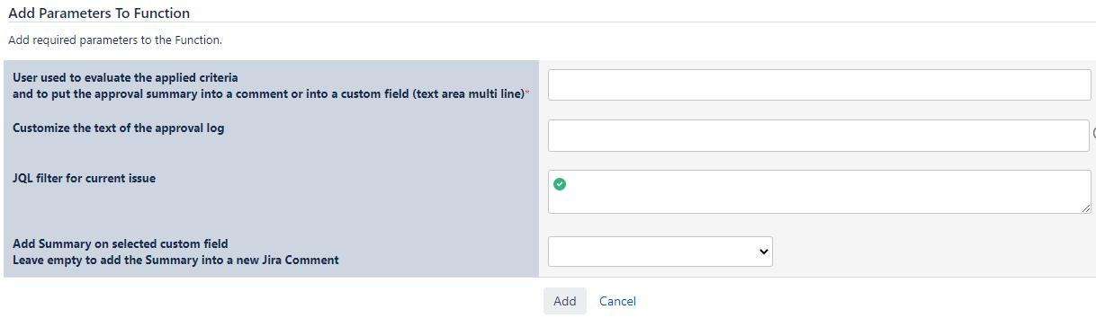The image size is (1096, 327).
Task: Click the help icon beside approval log field
Action: (x=1094, y=133)
